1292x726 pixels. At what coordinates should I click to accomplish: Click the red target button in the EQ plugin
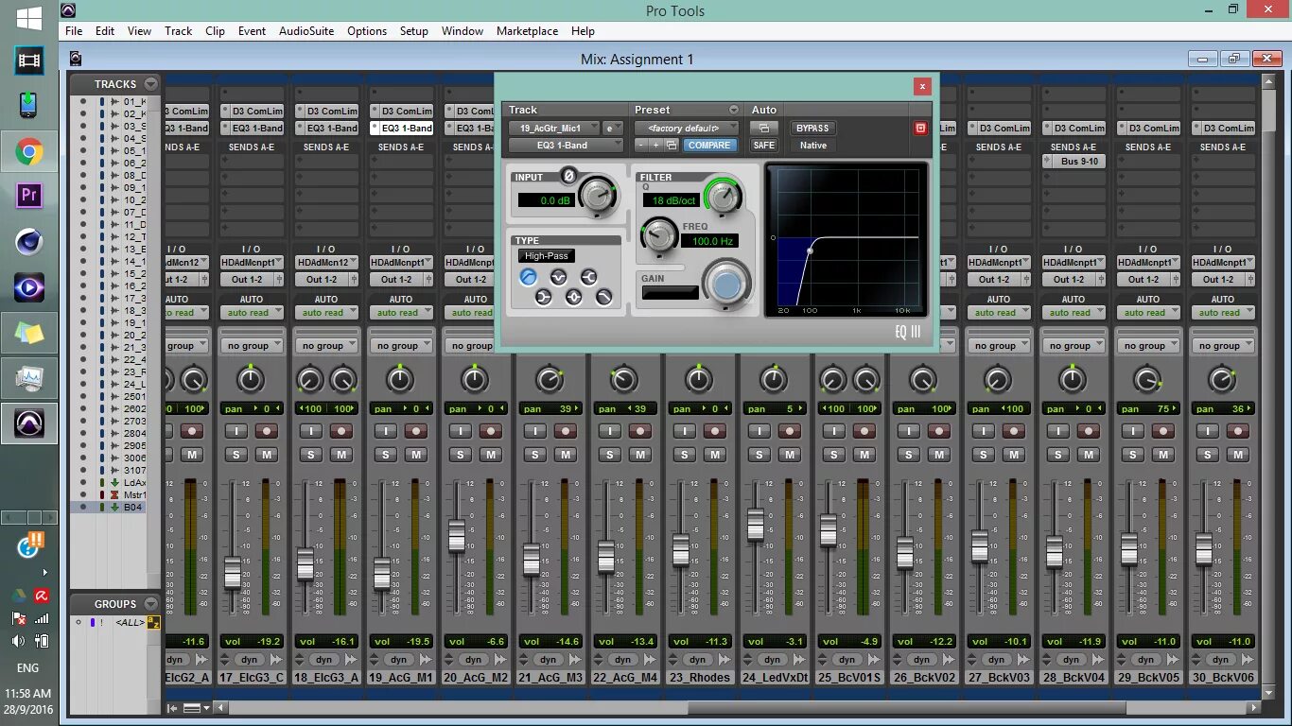pos(921,128)
